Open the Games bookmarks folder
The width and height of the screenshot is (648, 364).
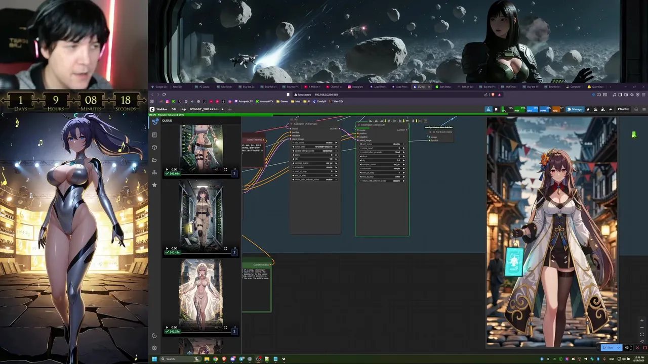click(x=282, y=102)
